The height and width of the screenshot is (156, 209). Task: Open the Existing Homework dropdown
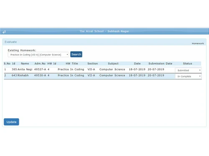tap(38, 54)
